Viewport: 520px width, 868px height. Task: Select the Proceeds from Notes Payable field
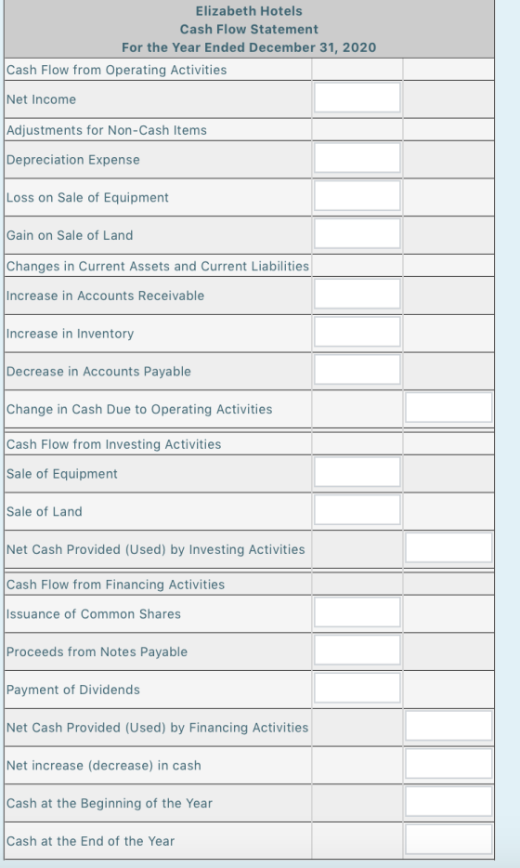click(x=357, y=650)
